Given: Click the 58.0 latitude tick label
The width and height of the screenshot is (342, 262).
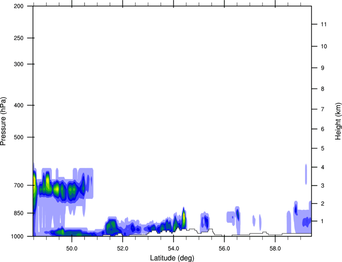Looking at the screenshot, I should coord(275,249).
